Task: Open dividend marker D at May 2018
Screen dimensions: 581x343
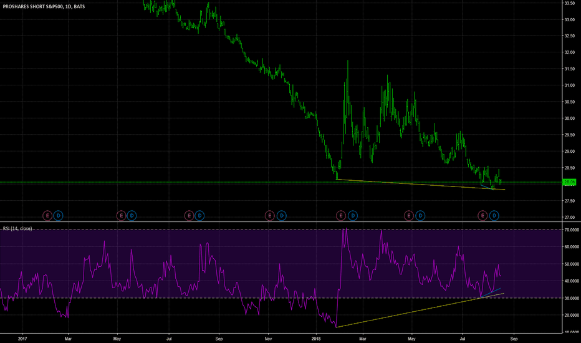Action: [420, 215]
